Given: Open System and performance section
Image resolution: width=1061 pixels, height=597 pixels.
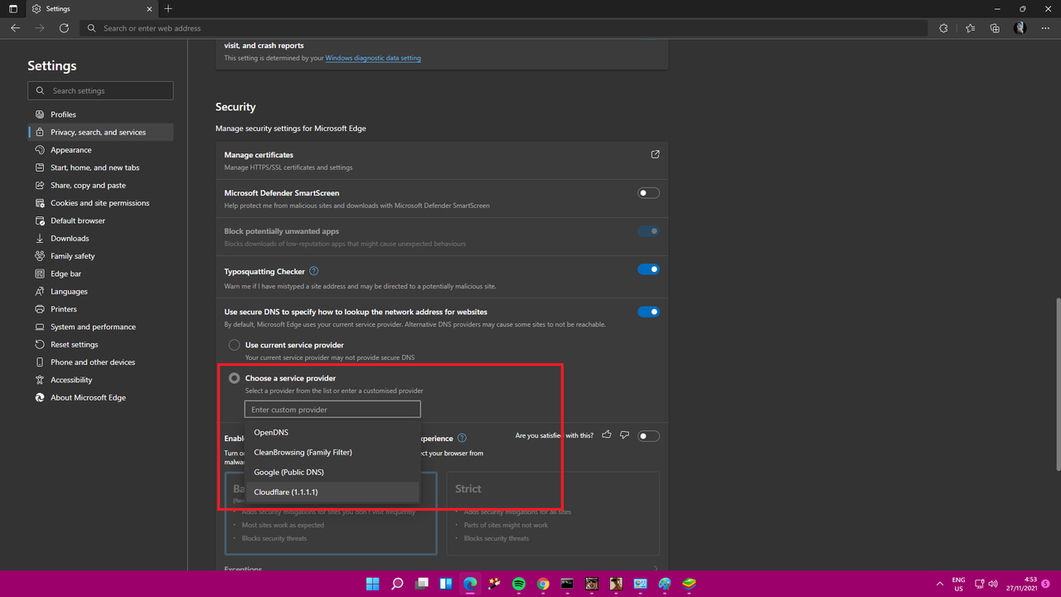Looking at the screenshot, I should point(100,327).
